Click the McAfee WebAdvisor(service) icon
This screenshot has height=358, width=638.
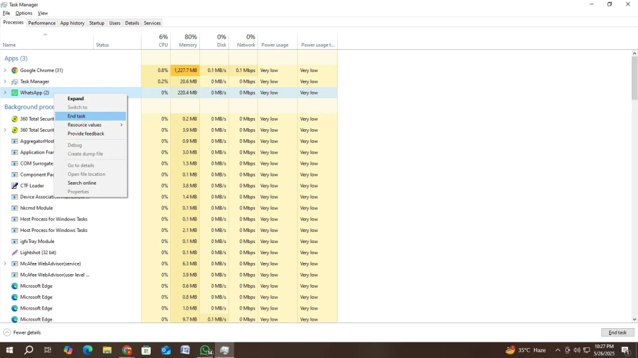pyautogui.click(x=15, y=264)
